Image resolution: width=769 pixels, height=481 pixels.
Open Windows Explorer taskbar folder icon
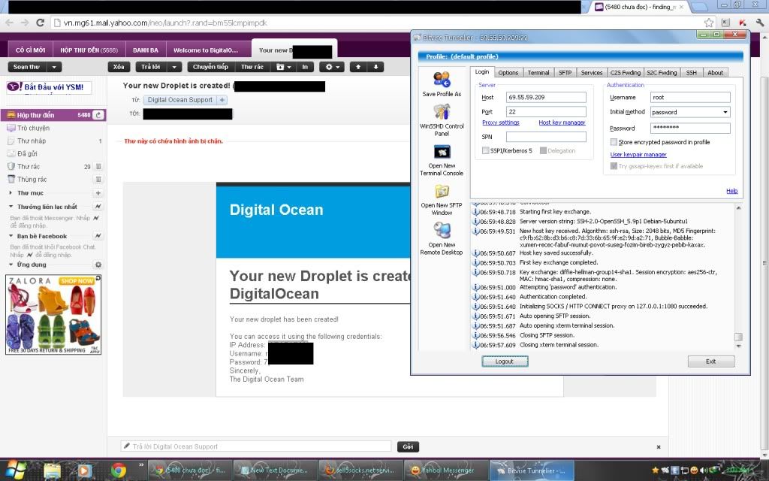(53, 470)
